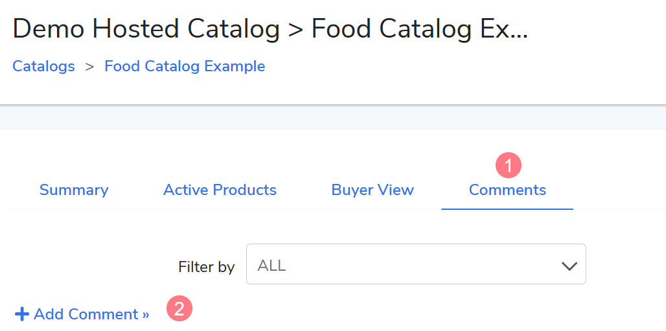Screen dimensions: 666x331
Task: Open the Active Products tab
Action: click(x=220, y=190)
